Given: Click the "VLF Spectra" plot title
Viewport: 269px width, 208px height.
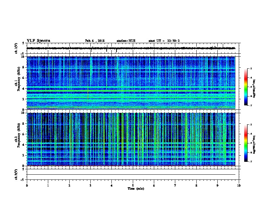Looking at the screenshot, I should [x=38, y=41].
